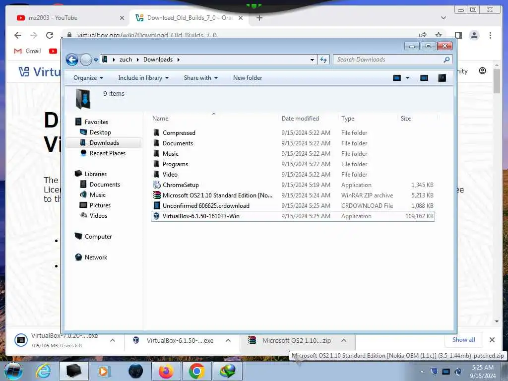Select Desktop under Favorites
508x381 pixels.
point(100,132)
